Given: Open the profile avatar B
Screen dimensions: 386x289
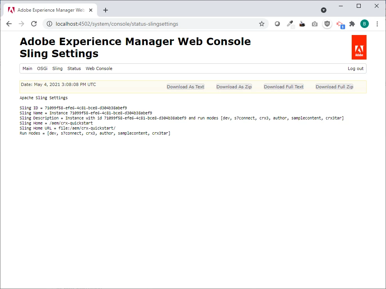Looking at the screenshot, I should (x=365, y=24).
